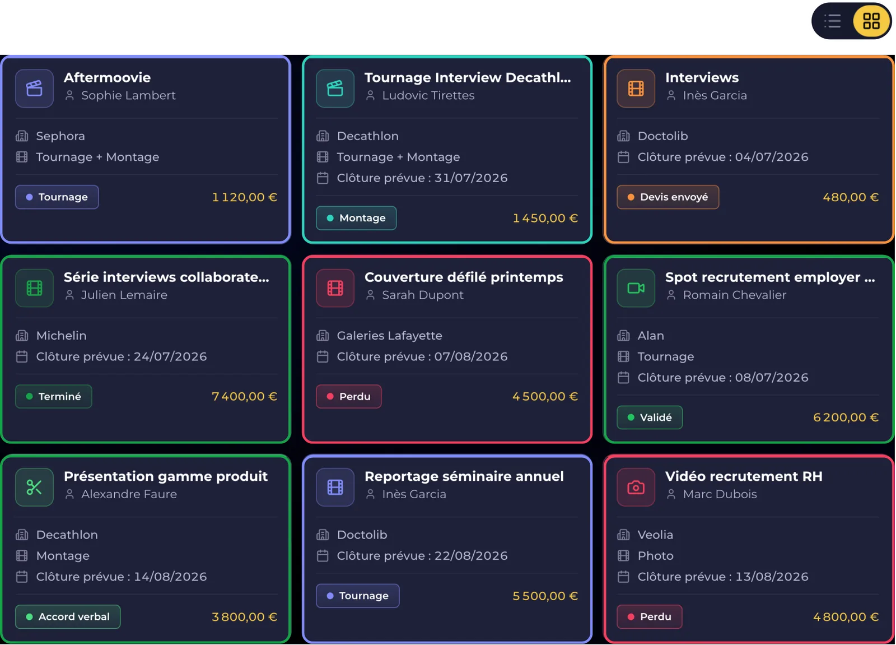Switch to grid view

871,21
